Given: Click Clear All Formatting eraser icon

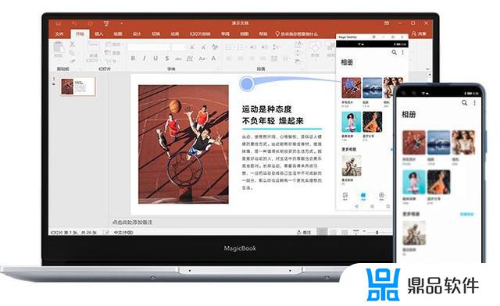Looking at the screenshot, I should coord(215,47).
